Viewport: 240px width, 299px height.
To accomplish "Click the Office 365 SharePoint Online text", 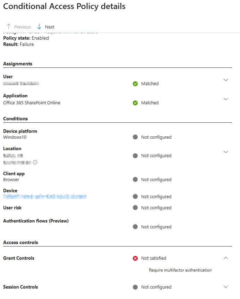I will (32, 103).
